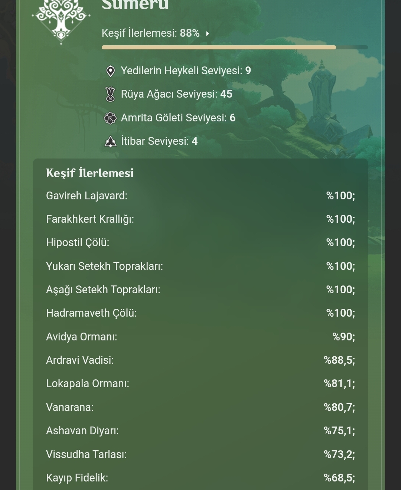The image size is (401, 490).
Task: Select the Gavireh Lajavard row
Action: tap(200, 196)
